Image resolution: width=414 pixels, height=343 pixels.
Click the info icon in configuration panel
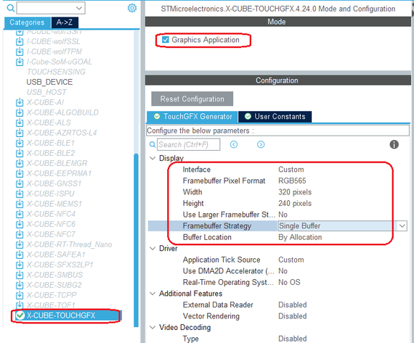coord(394,144)
